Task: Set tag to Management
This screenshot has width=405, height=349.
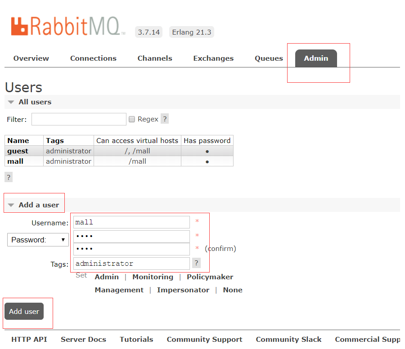Action: coord(119,290)
